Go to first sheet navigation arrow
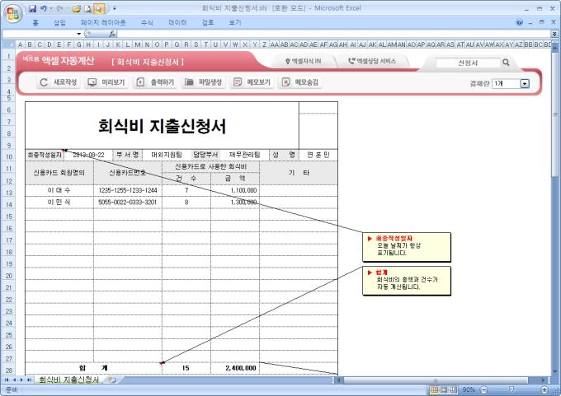 tap(7, 380)
